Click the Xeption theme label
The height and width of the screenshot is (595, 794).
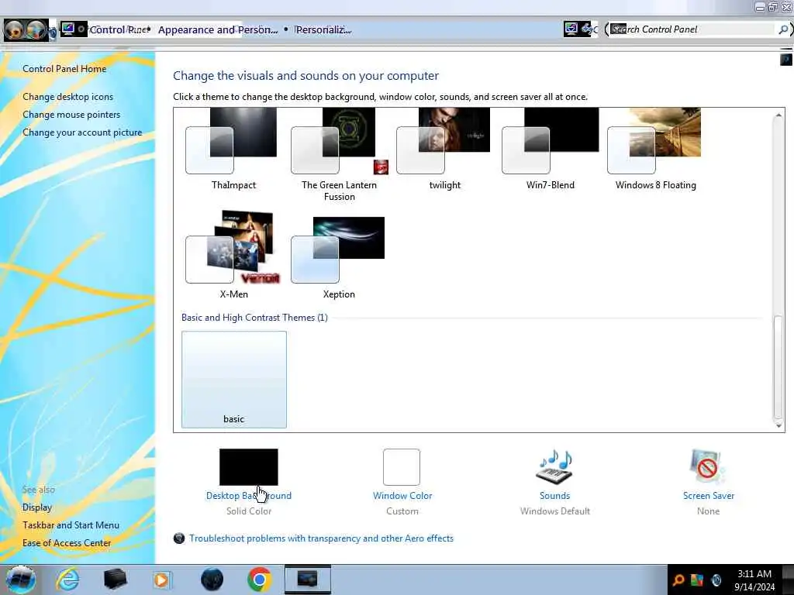click(339, 294)
